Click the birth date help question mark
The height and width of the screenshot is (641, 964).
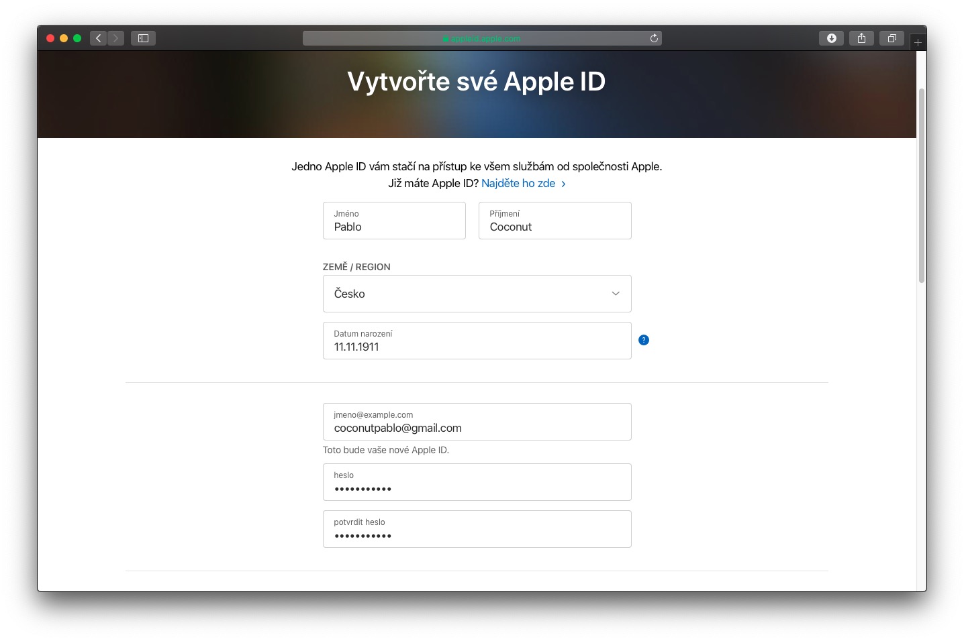click(644, 340)
